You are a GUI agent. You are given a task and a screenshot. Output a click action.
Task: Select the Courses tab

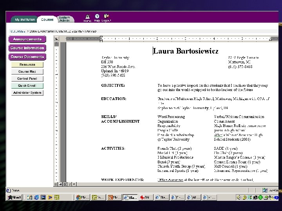point(47,20)
